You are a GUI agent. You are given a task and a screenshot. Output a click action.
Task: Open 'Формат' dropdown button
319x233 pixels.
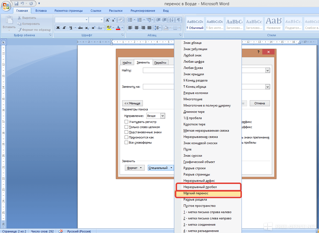point(135,168)
